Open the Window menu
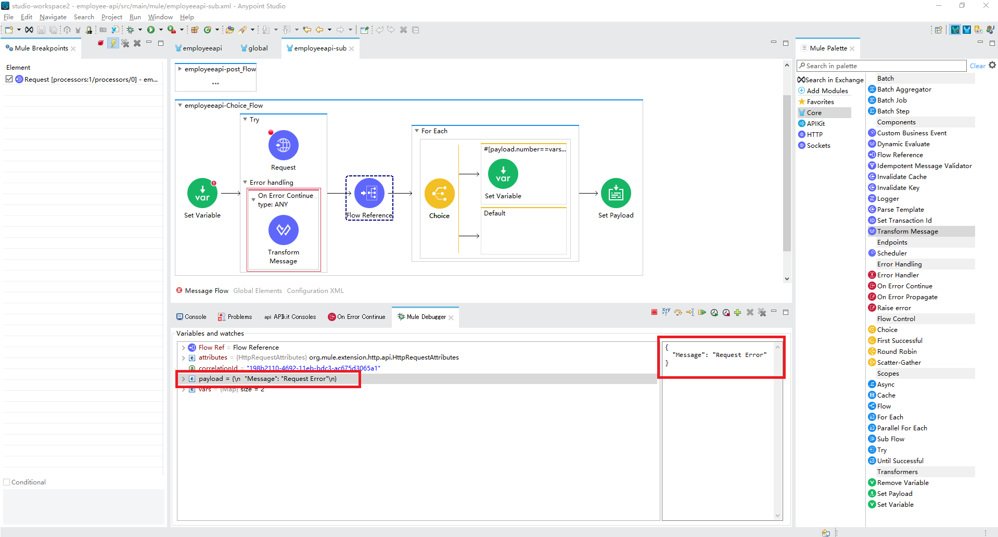This screenshot has width=998, height=537. 160,17
